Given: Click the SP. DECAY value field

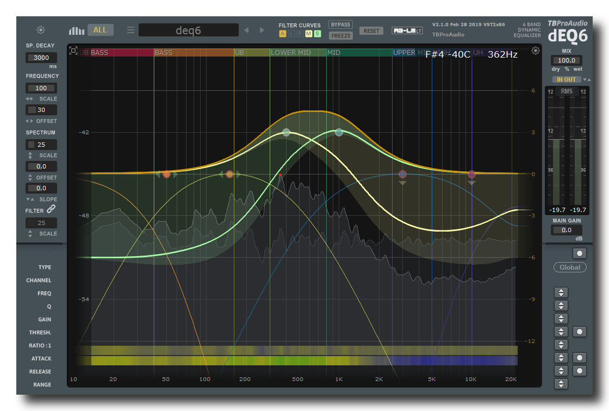Looking at the screenshot, I should (41, 58).
